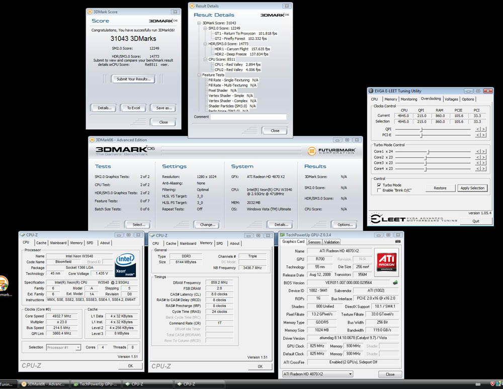Click the Core3 x 23 slider handle

click(x=426, y=163)
